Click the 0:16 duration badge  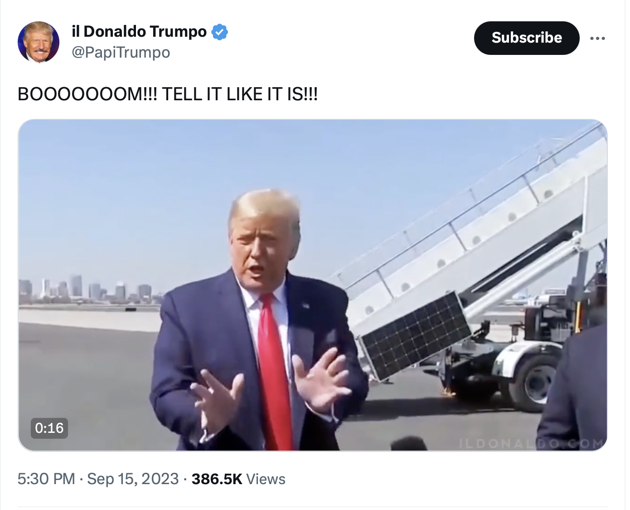click(49, 428)
